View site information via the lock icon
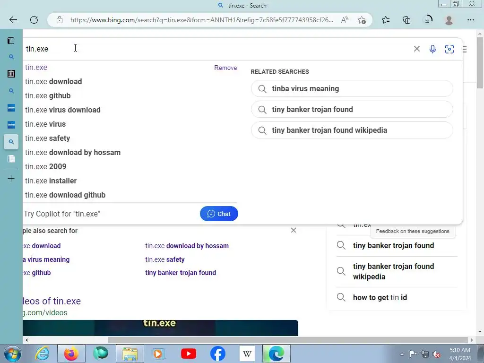The height and width of the screenshot is (363, 484). pos(60,20)
